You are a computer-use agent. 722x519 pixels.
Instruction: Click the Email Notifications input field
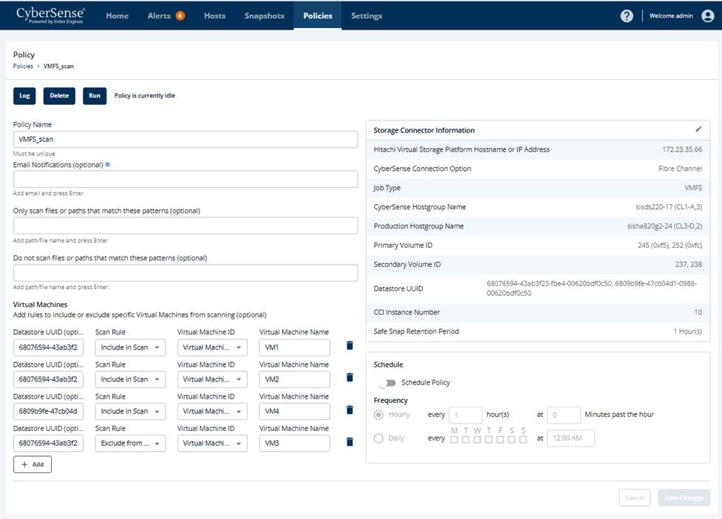click(185, 179)
